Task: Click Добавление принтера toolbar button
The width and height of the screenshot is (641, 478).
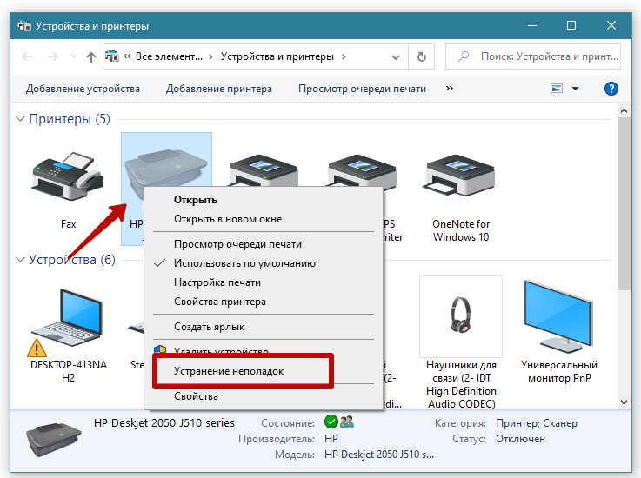Action: coord(219,89)
